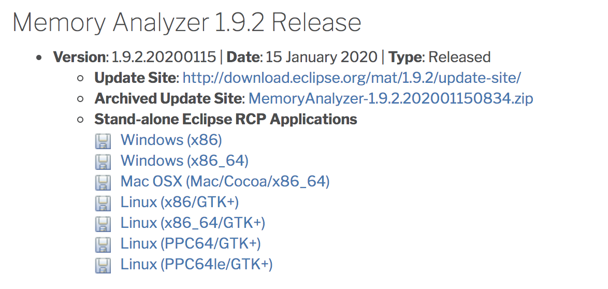The image size is (608, 289).
Task: Choose the Linux (PPC64le/GTK+) download
Action: 197,265
